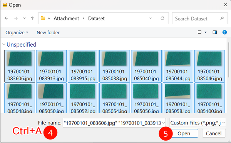
Task: Open the Organize menu
Action: coord(17,32)
